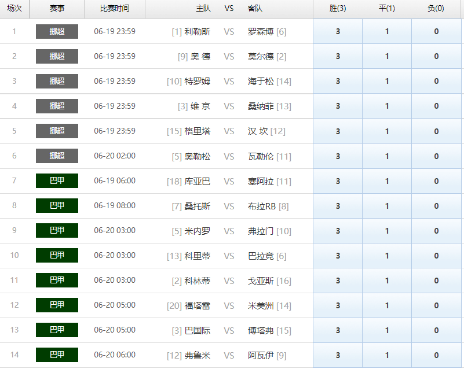Click the 挪超 league tag in row 1

57,31
